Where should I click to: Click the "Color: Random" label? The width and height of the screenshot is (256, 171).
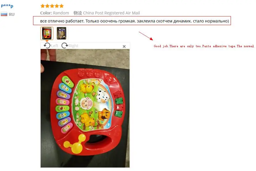(54, 13)
